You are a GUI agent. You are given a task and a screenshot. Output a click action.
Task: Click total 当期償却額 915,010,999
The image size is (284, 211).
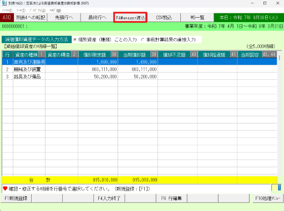tap(145, 180)
